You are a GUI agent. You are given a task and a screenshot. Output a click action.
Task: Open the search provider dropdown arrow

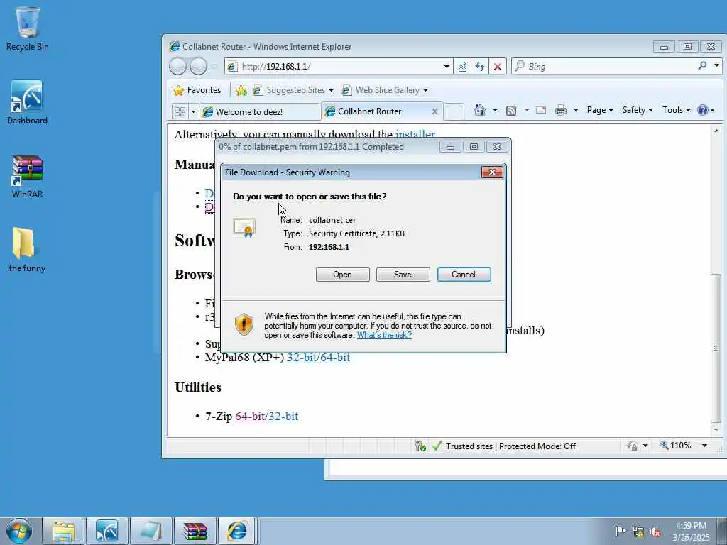pyautogui.click(x=716, y=66)
